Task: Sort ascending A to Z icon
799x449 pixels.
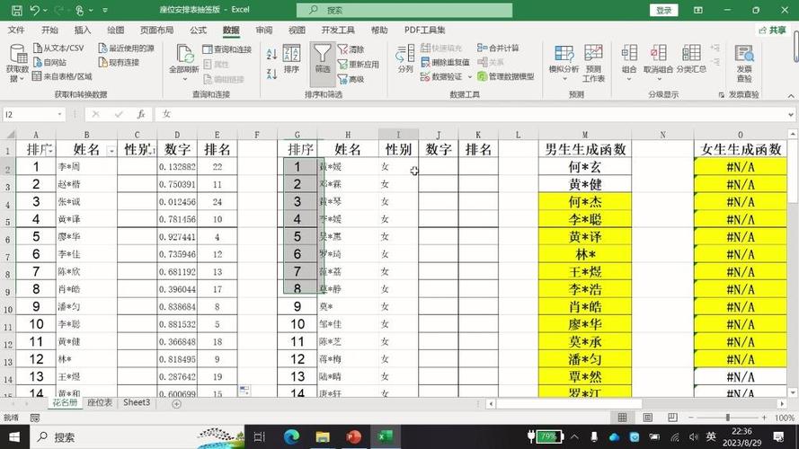Action: click(271, 54)
